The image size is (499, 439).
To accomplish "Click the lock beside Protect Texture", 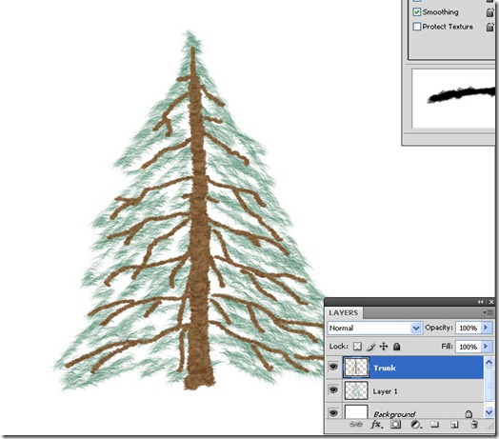I will tap(490, 27).
